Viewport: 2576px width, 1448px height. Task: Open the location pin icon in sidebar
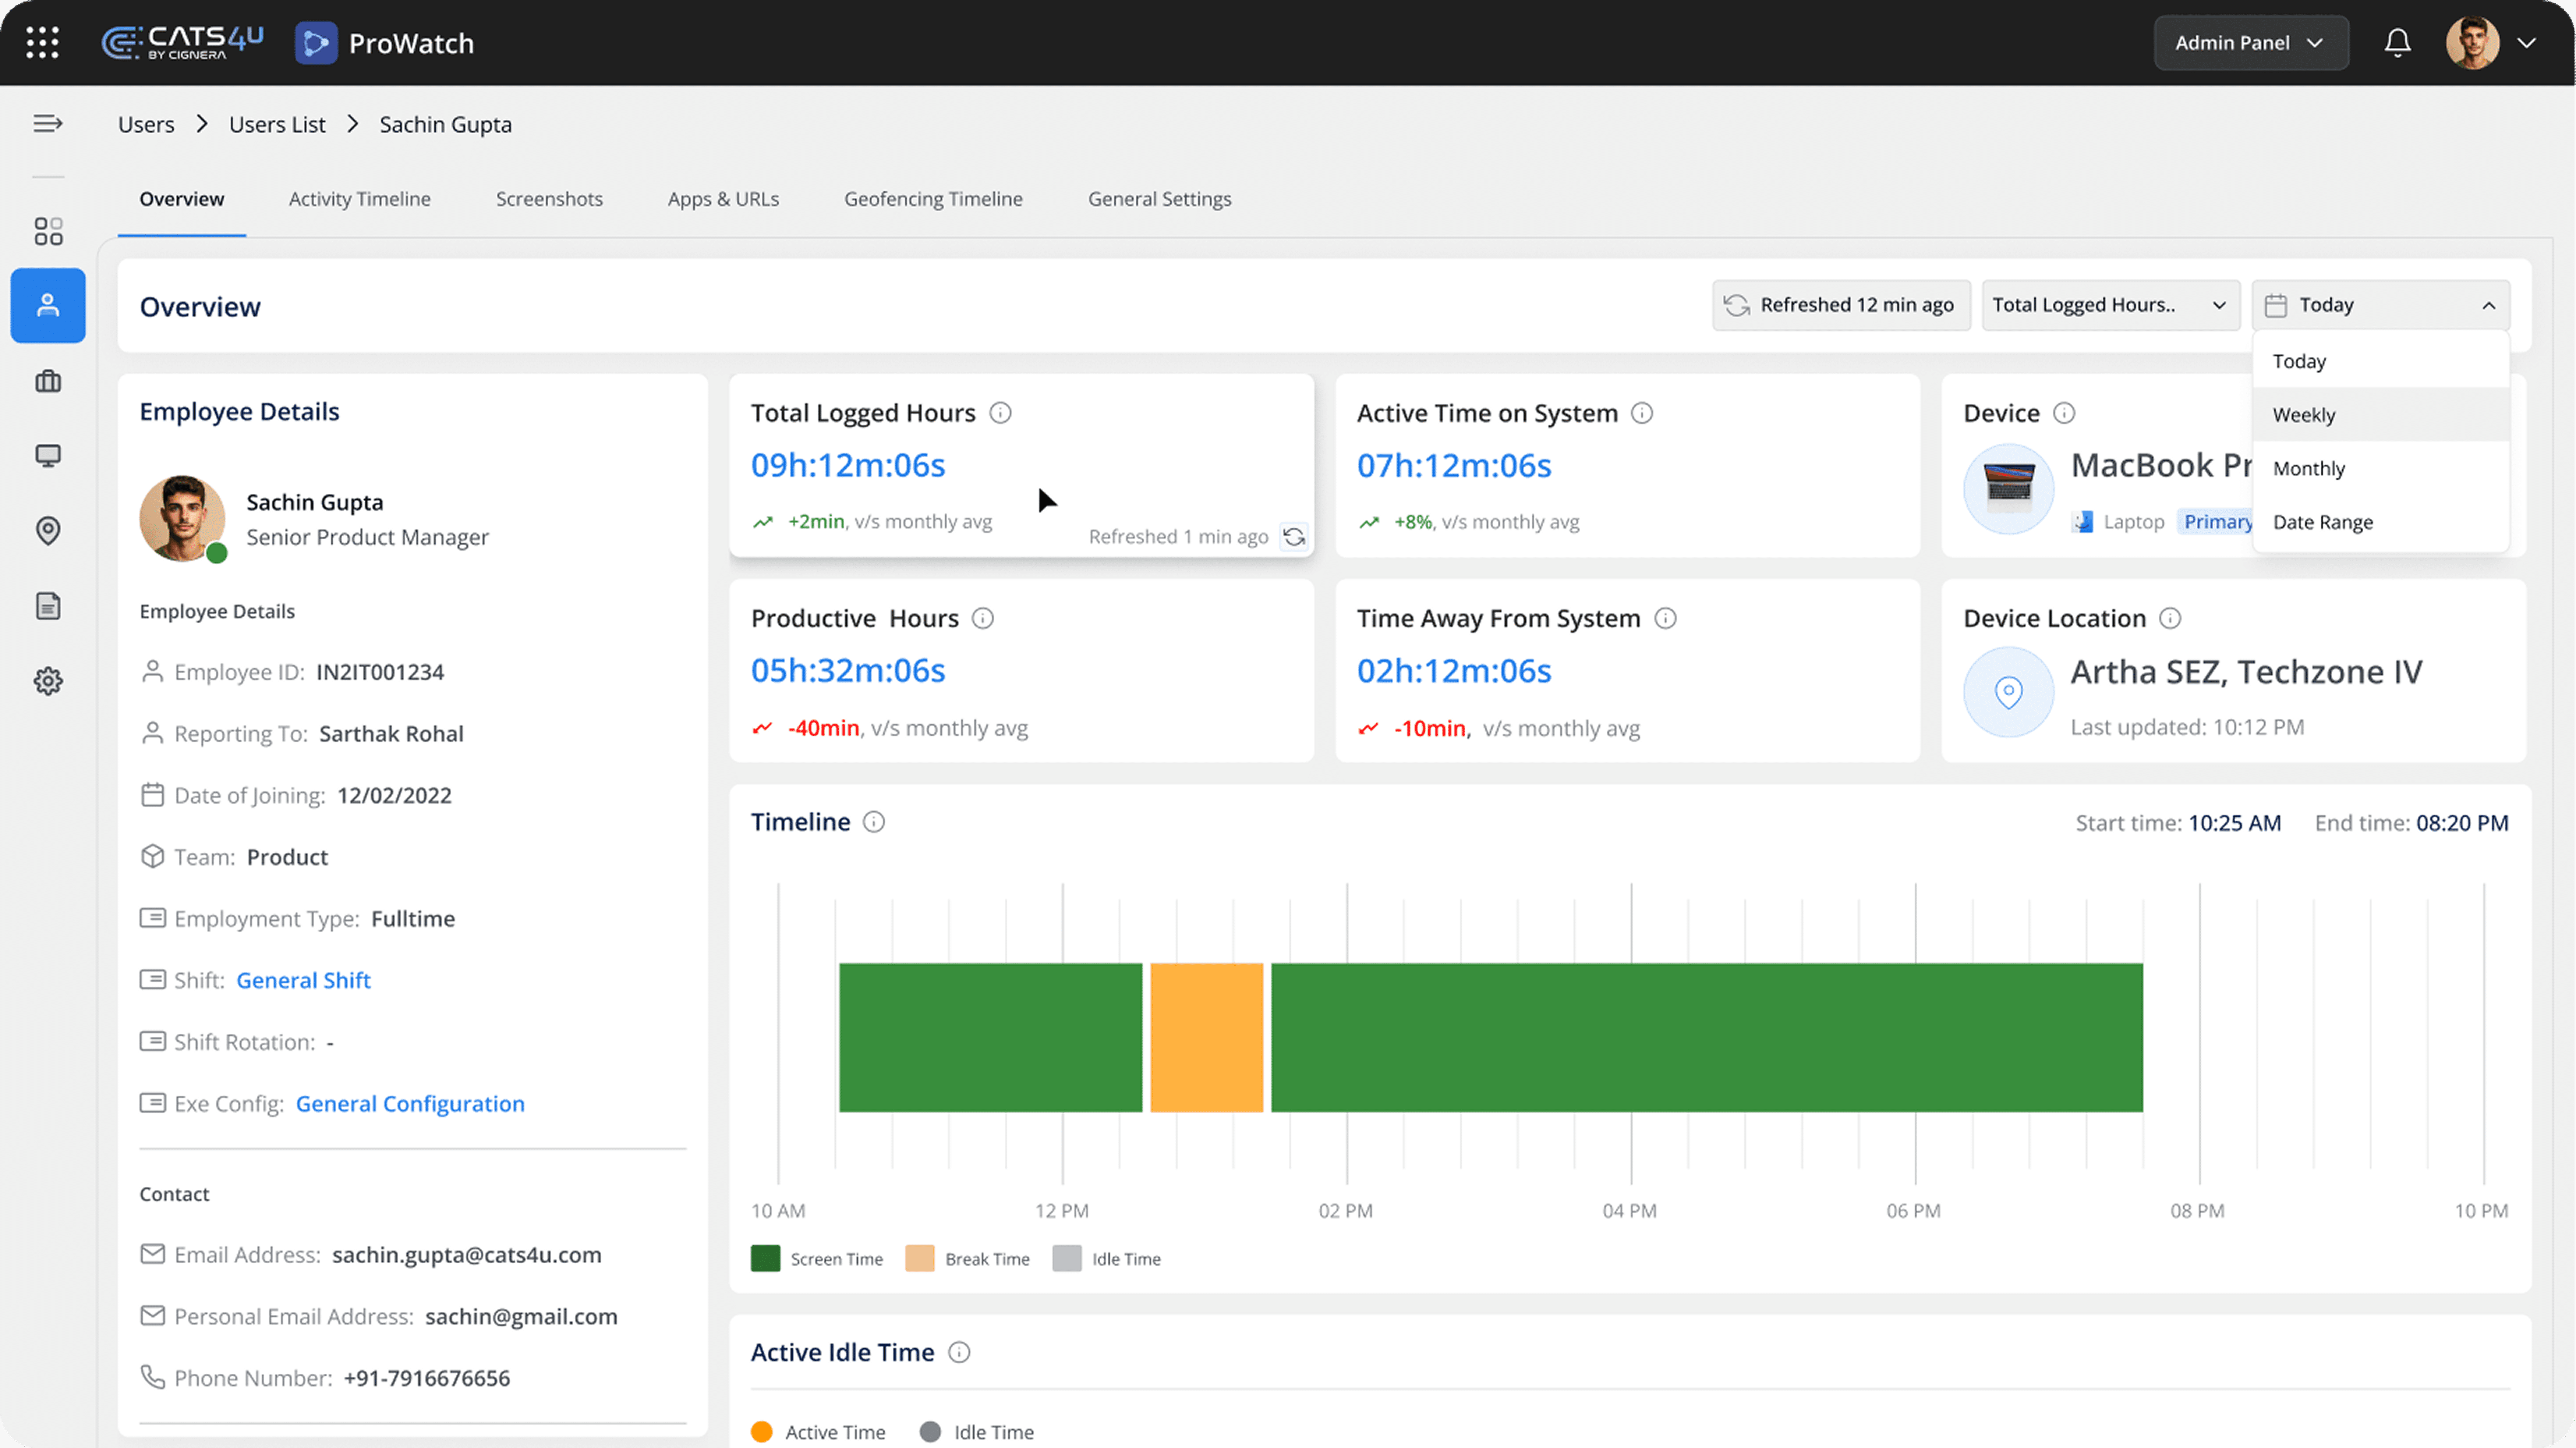48,530
